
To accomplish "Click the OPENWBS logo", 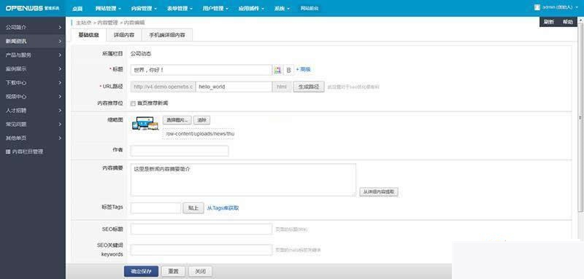I will tap(32, 8).
